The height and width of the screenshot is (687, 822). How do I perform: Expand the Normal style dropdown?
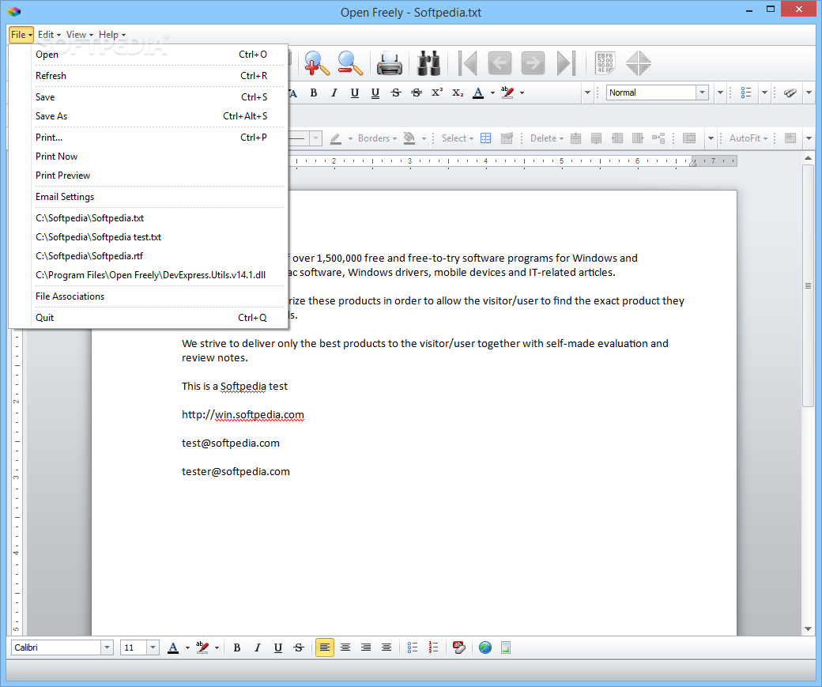click(x=703, y=92)
